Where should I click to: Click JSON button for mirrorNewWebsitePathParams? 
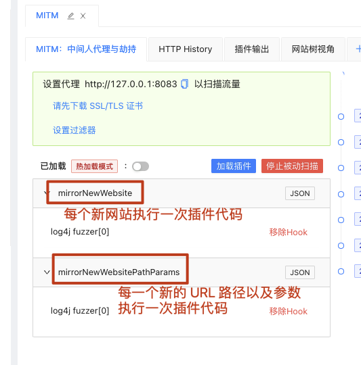click(300, 272)
